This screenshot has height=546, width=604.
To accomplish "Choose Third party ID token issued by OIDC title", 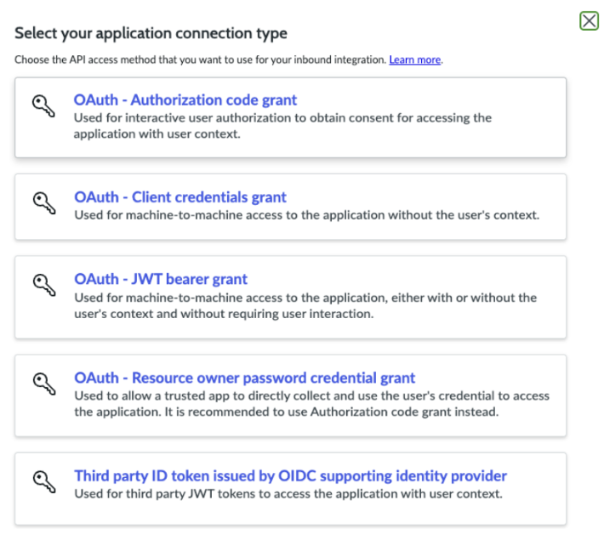I will click(290, 476).
